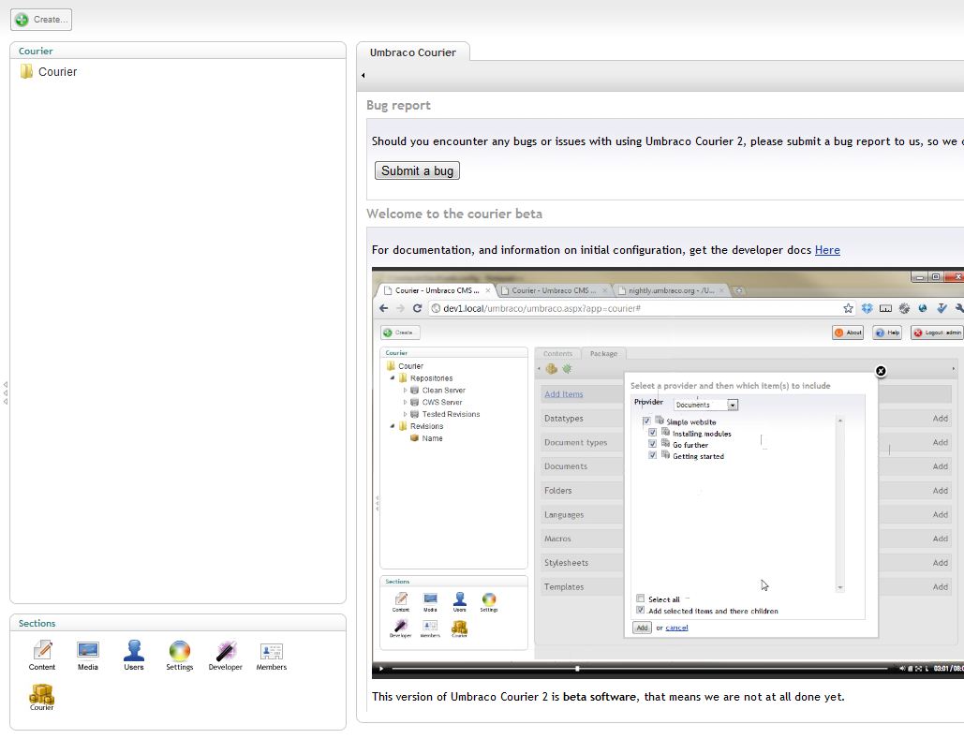Collapse the Revisions node in the video tree
Viewport: 964px width, 739px height.
(393, 426)
